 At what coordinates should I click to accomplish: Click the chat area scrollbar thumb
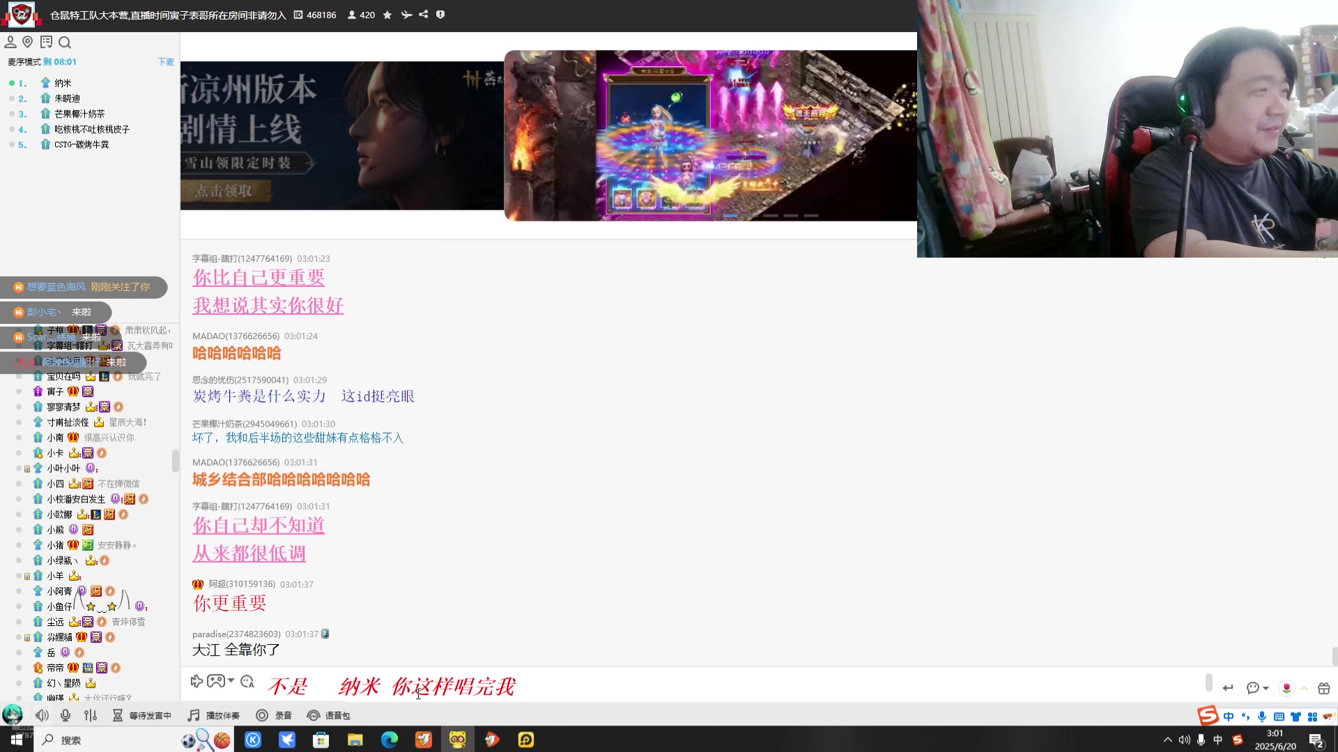[1334, 656]
